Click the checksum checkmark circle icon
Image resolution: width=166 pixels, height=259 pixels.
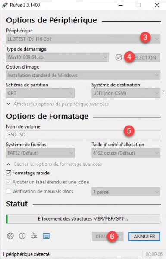pyautogui.click(x=119, y=57)
